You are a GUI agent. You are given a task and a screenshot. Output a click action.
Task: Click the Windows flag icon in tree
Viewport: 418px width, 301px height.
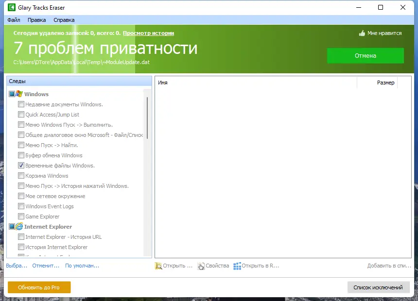click(19, 94)
